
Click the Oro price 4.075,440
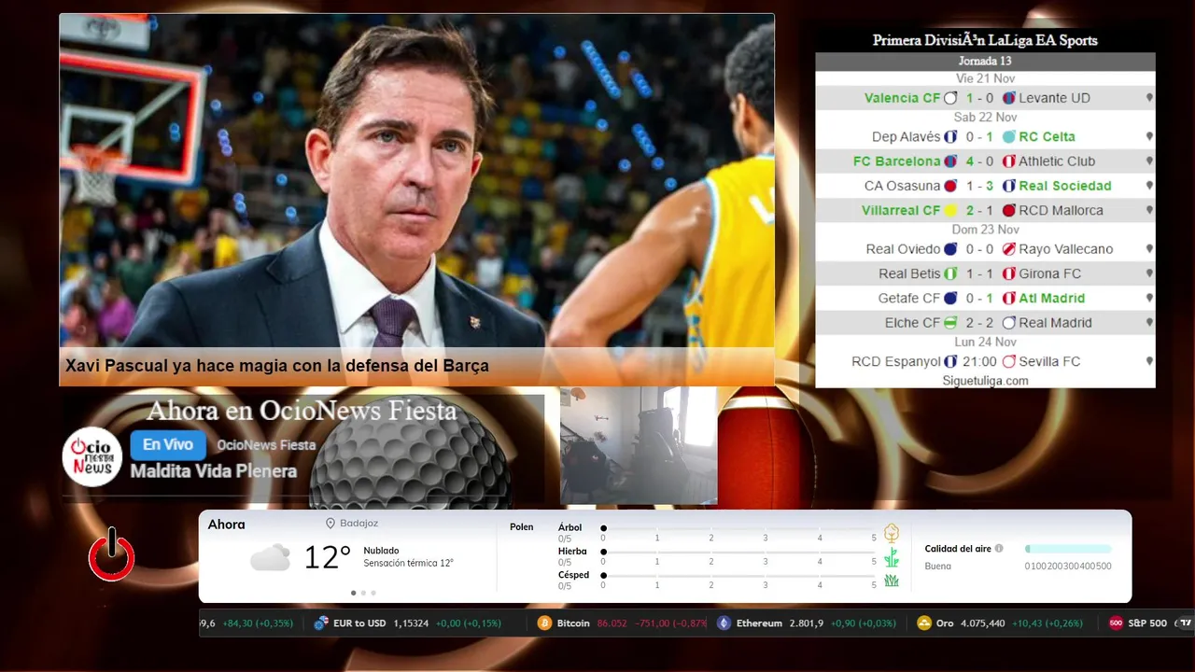(982, 623)
